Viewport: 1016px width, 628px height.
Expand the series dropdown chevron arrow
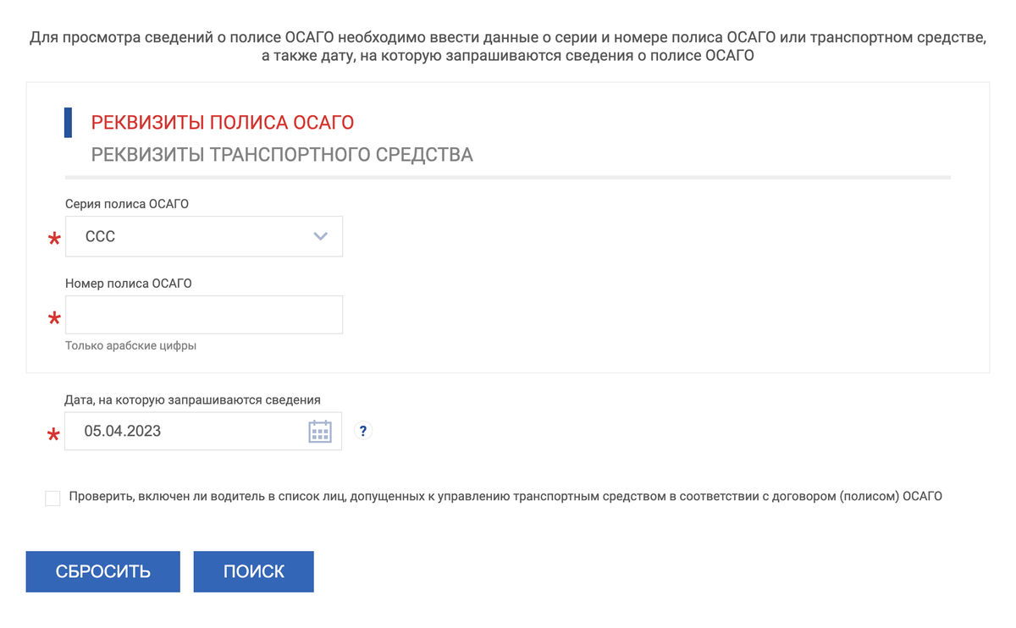click(320, 236)
